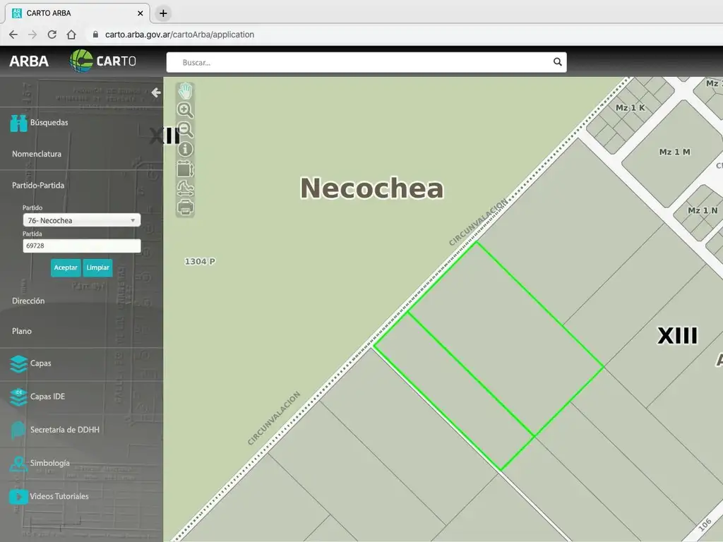Choose the area measurement tool

[185, 169]
